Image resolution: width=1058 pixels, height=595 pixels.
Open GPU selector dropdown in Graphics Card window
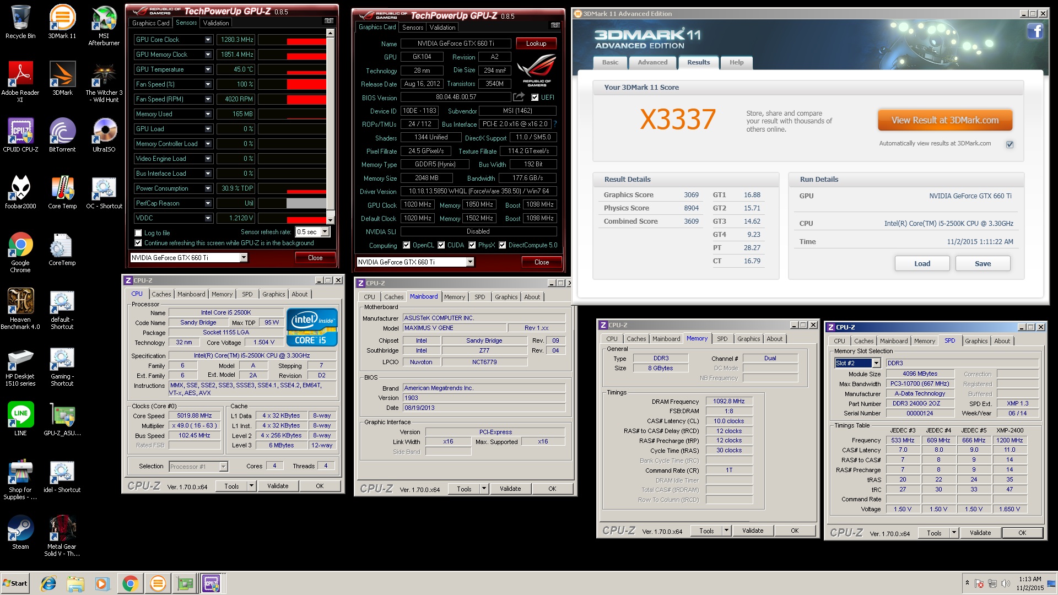pos(470,262)
